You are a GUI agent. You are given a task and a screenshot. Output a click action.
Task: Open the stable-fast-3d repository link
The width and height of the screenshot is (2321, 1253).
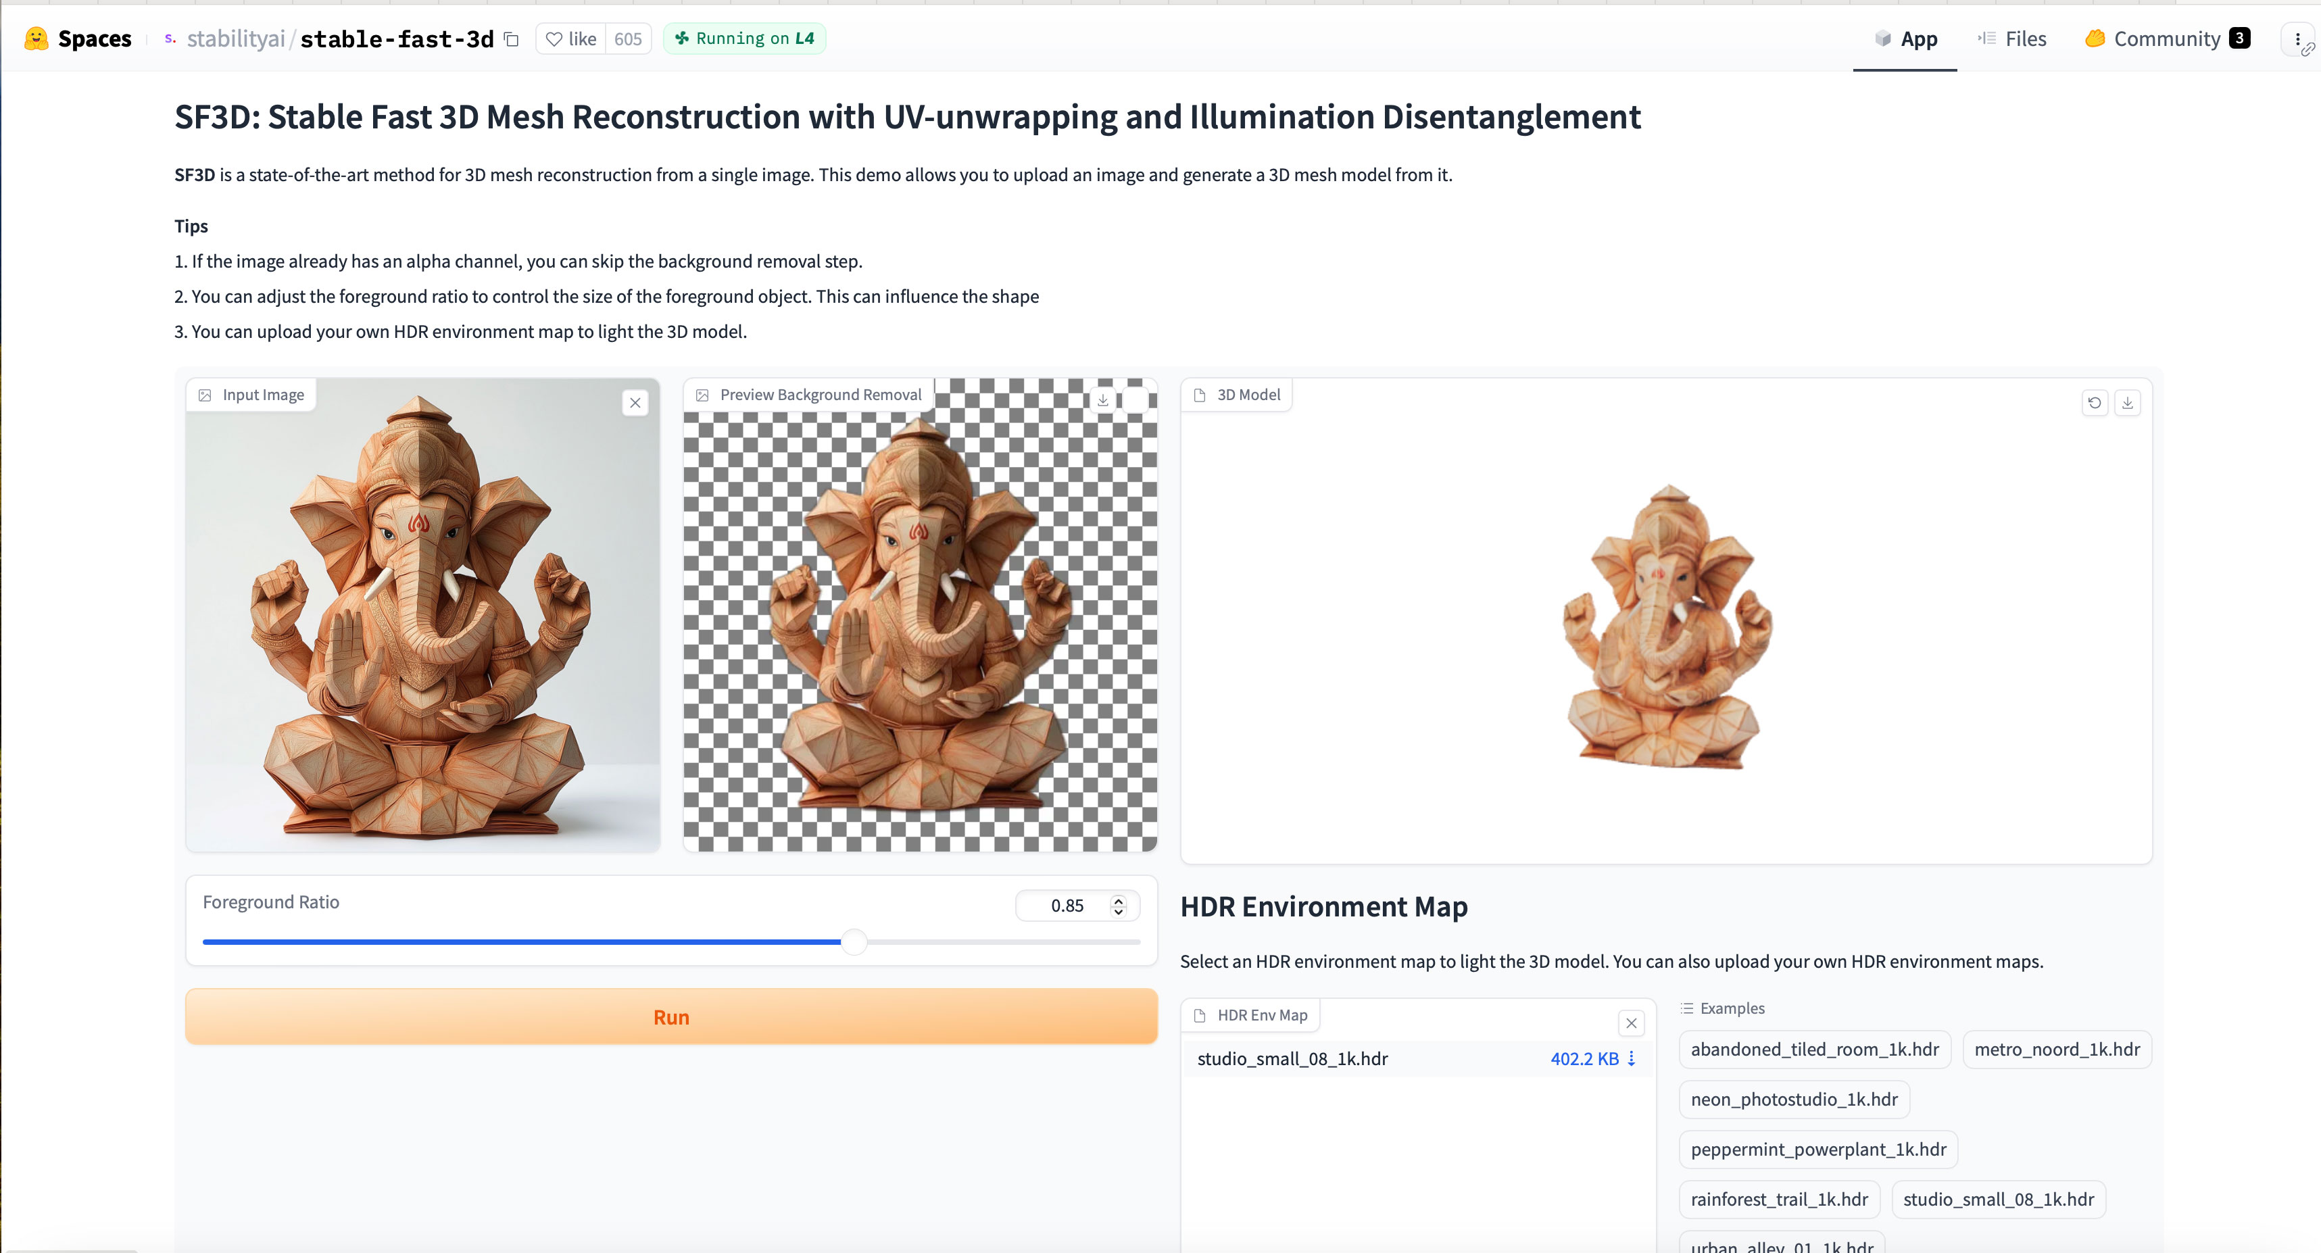(x=397, y=39)
